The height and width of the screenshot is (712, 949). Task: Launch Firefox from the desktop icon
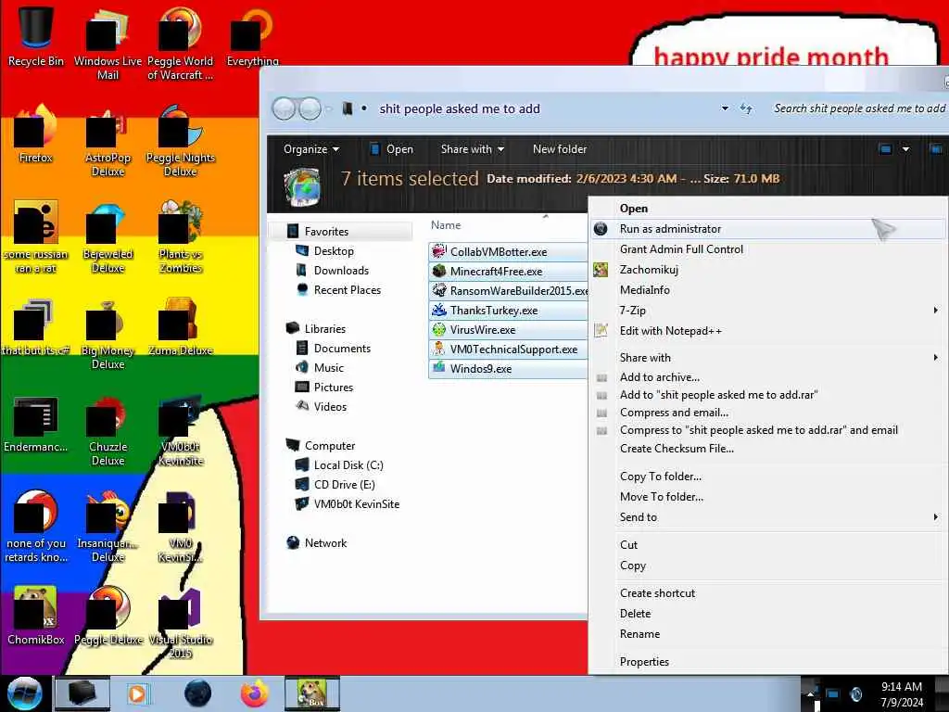click(36, 134)
